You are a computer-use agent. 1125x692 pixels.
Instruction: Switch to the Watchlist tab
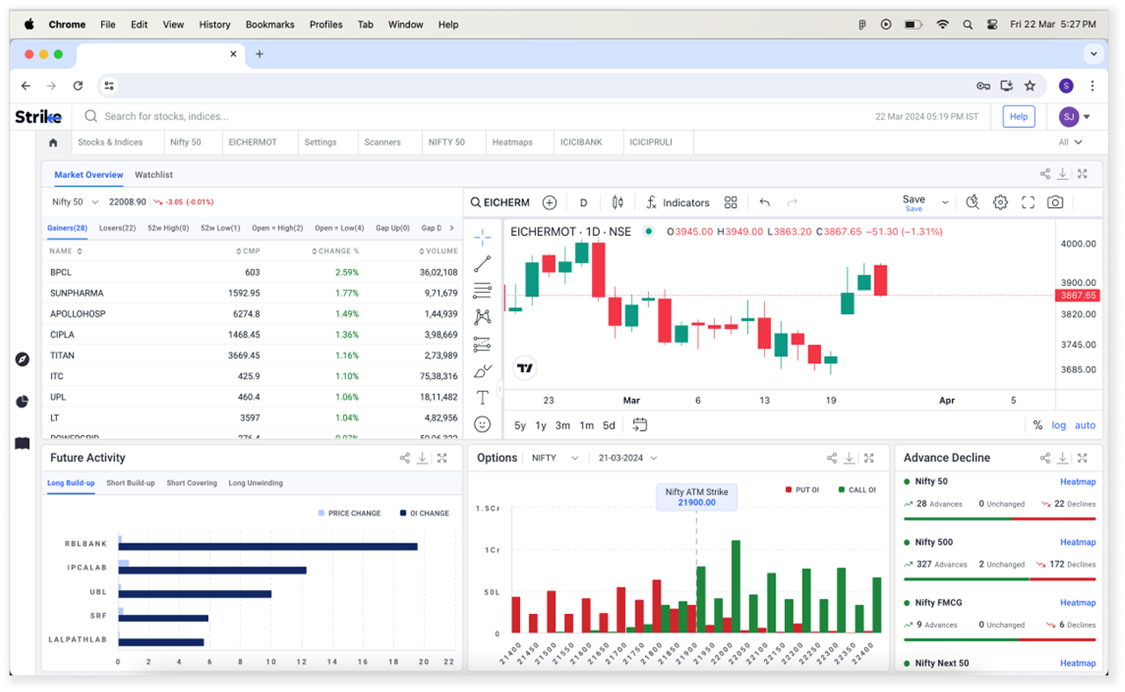(x=154, y=175)
